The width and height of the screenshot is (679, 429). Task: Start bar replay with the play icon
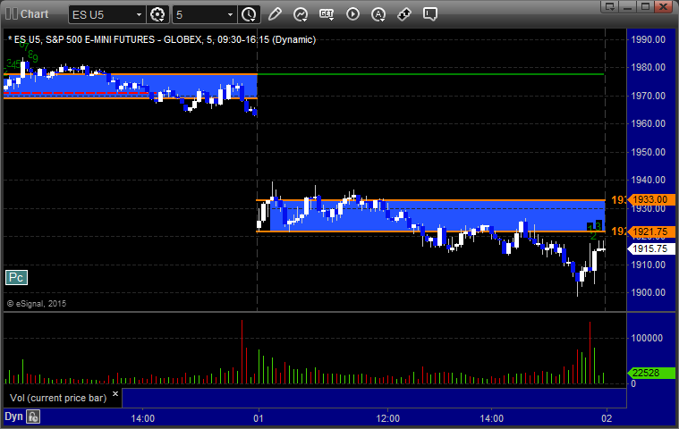click(352, 14)
